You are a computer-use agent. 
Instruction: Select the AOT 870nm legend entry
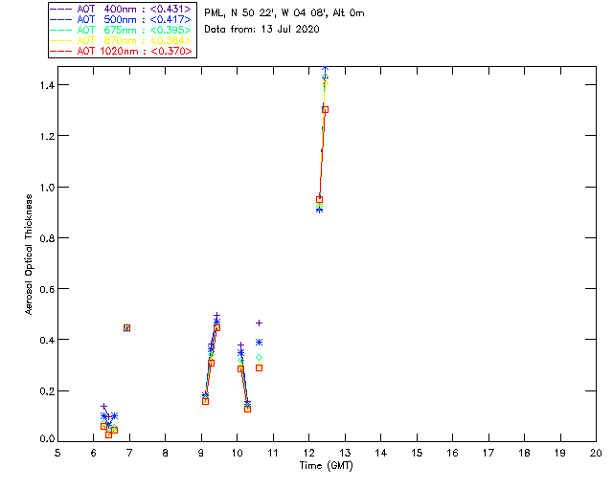121,40
